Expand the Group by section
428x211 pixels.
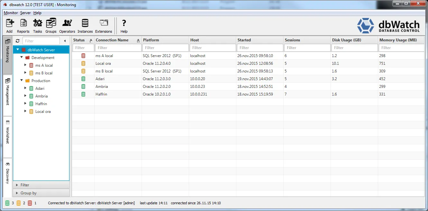[x=41, y=193]
